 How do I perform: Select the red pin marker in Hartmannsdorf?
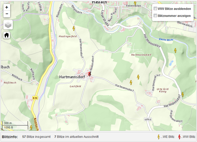[90, 74]
